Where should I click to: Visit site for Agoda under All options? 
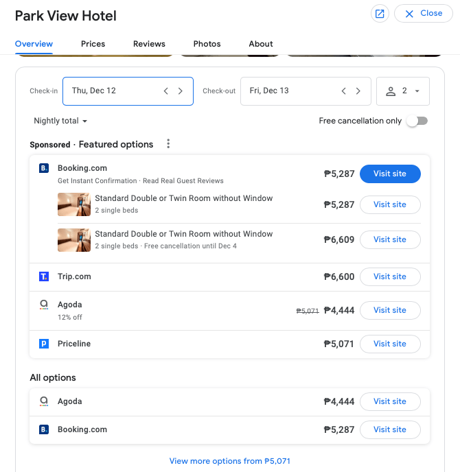[x=390, y=401]
